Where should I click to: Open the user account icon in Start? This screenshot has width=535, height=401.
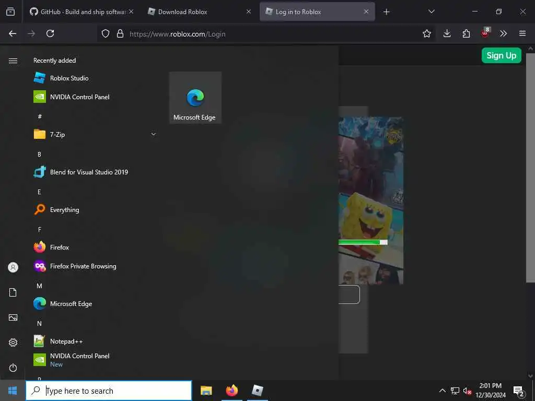(x=13, y=267)
